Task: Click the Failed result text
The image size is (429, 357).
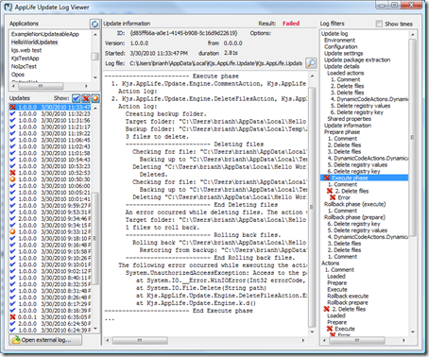Action: click(291, 24)
